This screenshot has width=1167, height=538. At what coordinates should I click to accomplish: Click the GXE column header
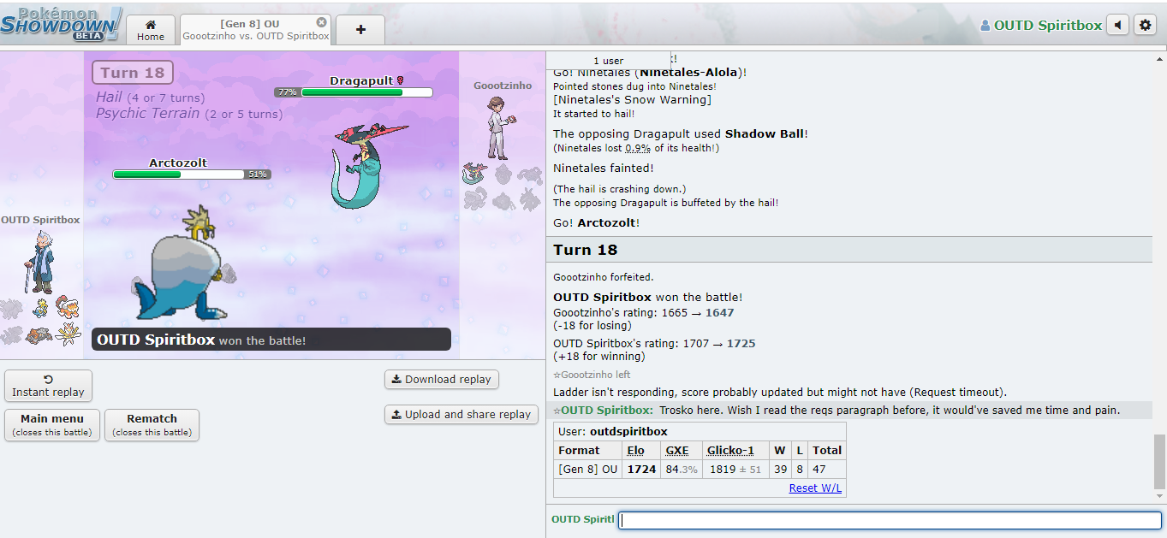[x=677, y=450]
